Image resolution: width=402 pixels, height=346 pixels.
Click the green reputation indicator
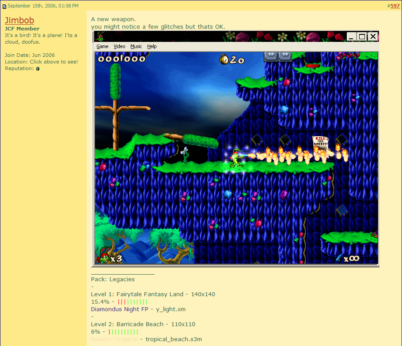38,68
